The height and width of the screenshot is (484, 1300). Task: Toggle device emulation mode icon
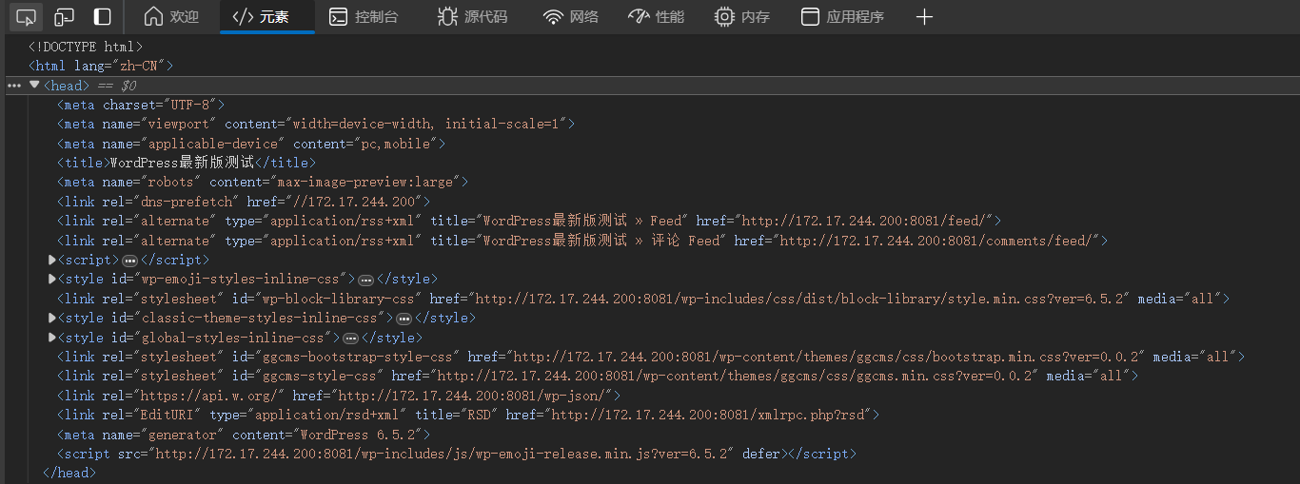64,17
